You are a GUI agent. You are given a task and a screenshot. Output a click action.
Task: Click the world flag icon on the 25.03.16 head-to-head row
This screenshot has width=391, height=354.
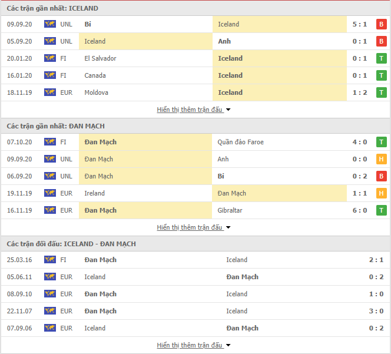click(x=50, y=259)
